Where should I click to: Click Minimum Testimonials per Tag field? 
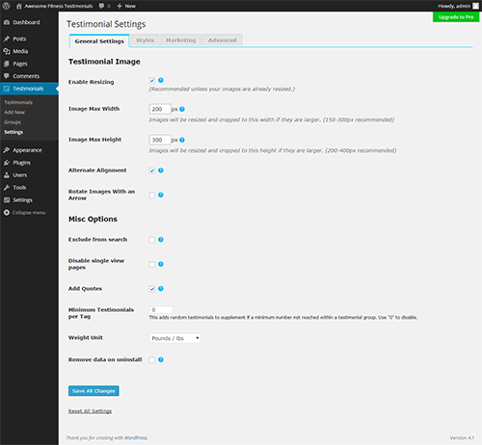coord(161,310)
